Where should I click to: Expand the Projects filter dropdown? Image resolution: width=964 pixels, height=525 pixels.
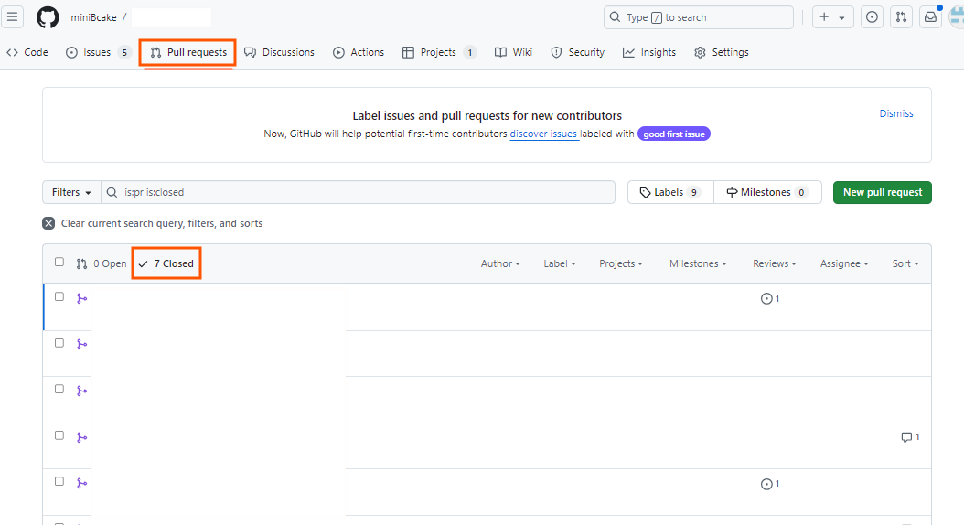point(621,263)
